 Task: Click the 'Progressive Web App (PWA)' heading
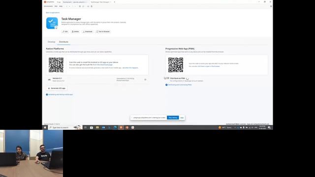pos(180,49)
